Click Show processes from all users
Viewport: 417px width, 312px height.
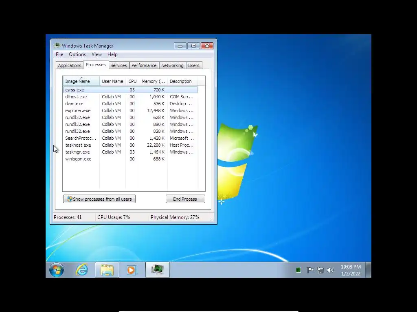[x=99, y=199]
